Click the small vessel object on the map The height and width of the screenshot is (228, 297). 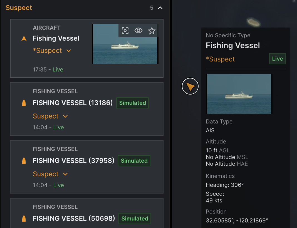pos(253,22)
